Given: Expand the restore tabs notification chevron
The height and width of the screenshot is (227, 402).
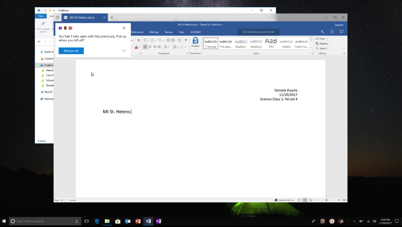Looking at the screenshot, I should [124, 50].
